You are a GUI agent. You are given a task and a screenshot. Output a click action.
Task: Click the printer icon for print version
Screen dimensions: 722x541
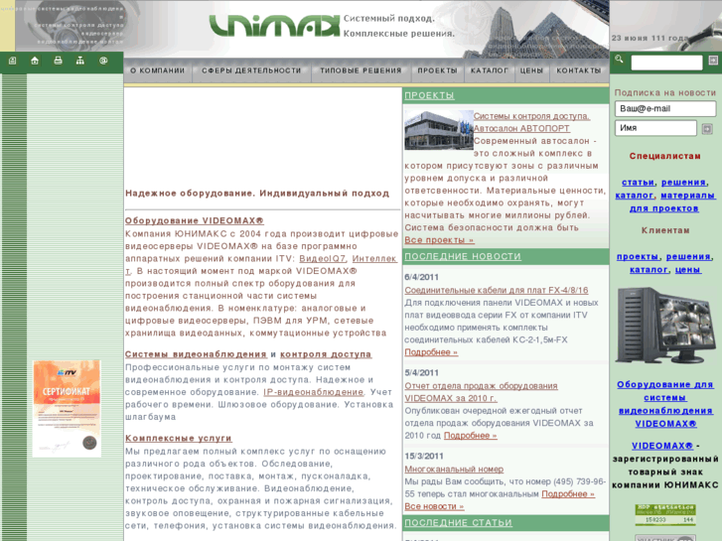tap(58, 61)
